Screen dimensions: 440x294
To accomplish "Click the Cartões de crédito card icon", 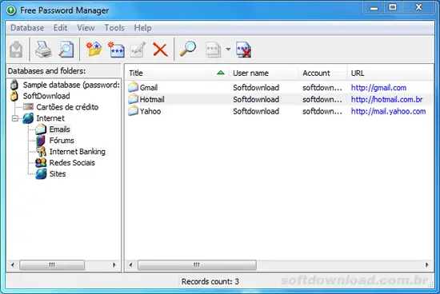I will pyautogui.click(x=28, y=106).
